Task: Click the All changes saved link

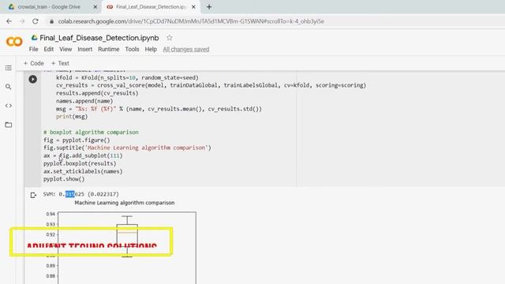Action: coord(186,49)
